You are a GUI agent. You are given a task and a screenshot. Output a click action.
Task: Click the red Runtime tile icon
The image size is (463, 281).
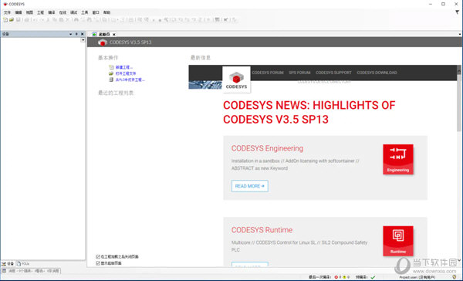pos(398,241)
